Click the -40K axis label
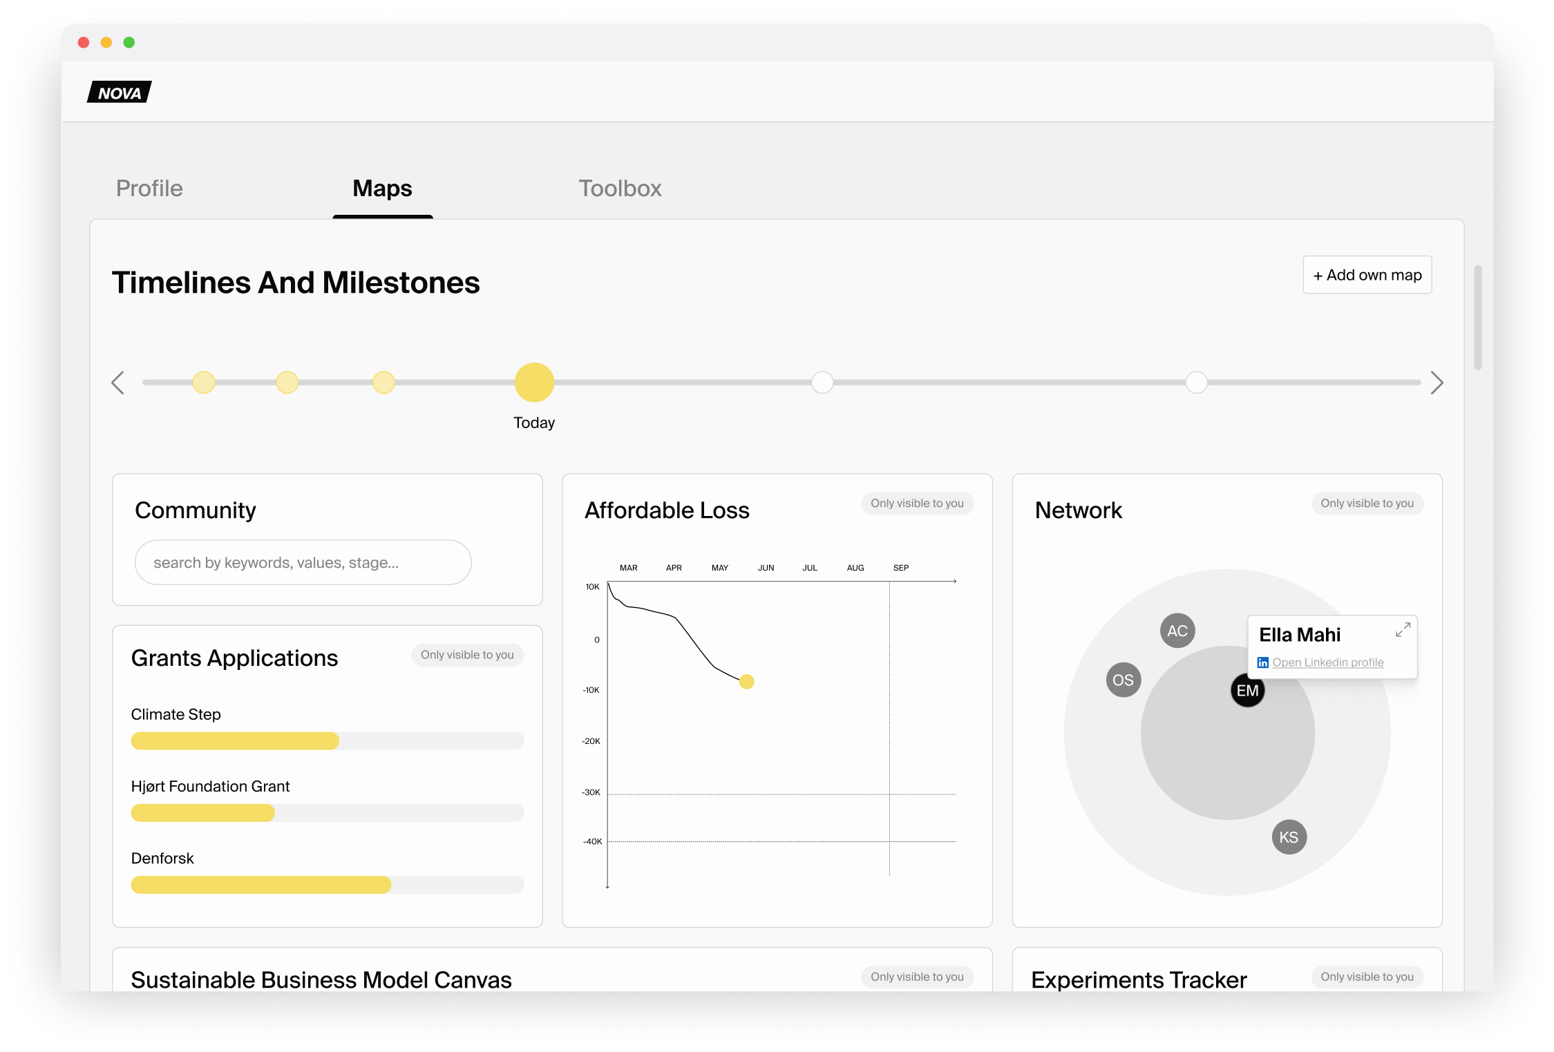The width and height of the screenshot is (1554, 1052). 592,841
